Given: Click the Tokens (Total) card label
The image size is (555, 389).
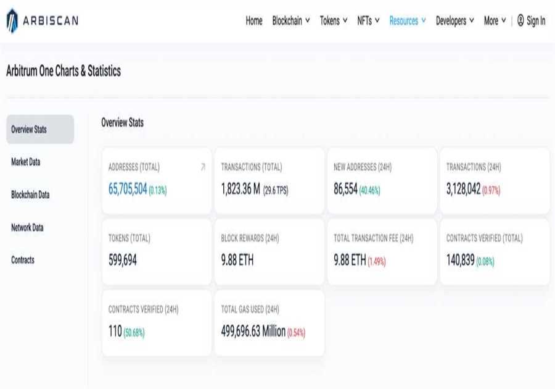Looking at the screenshot, I should (129, 238).
